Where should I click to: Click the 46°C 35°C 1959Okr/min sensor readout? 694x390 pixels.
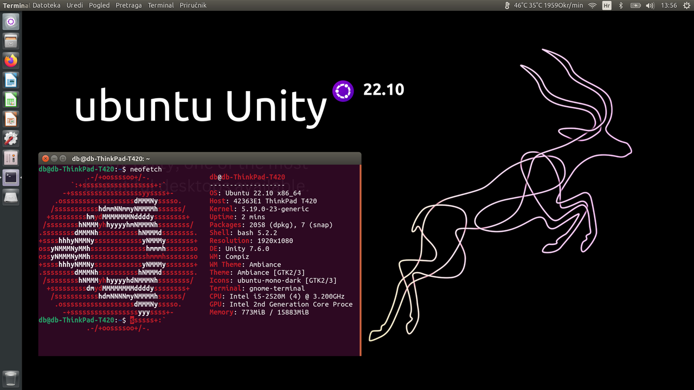click(x=548, y=5)
